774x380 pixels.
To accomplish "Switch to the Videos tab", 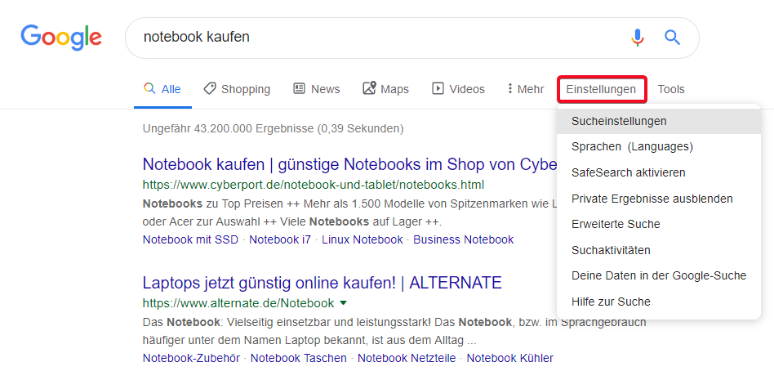I will click(459, 89).
